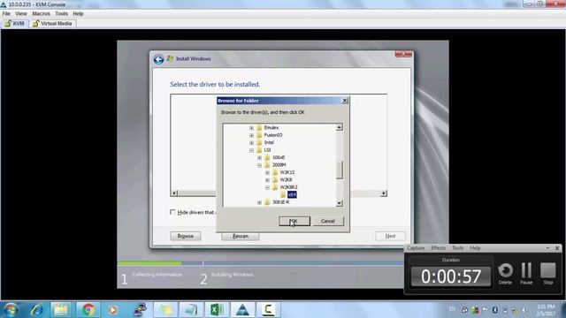Click the folder tree scroll up arrow
Viewport: 566px width, 318px height.
[x=340, y=127]
